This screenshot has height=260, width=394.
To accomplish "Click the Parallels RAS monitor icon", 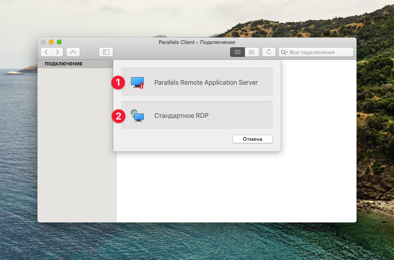I will (137, 82).
